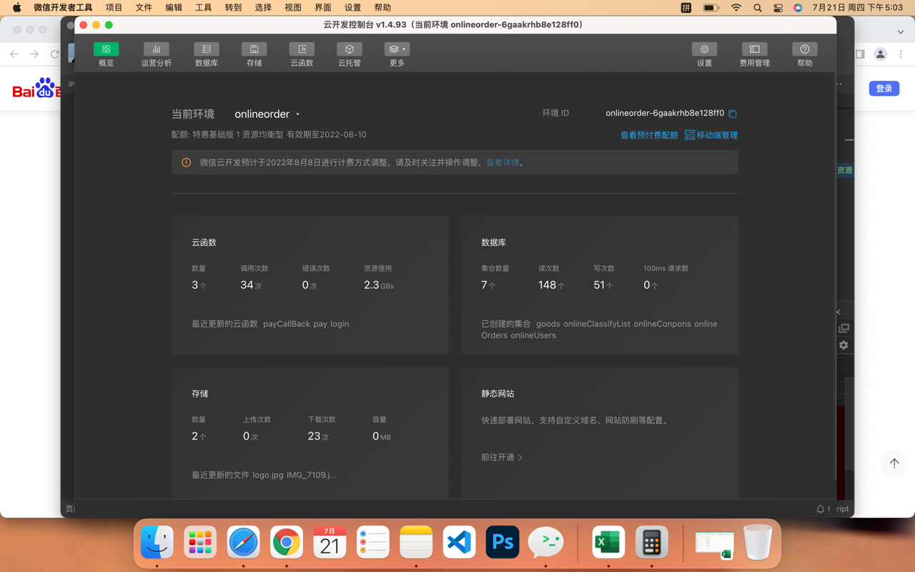Open Notes from the Dock
Viewport: 915px width, 572px height.
tap(416, 542)
